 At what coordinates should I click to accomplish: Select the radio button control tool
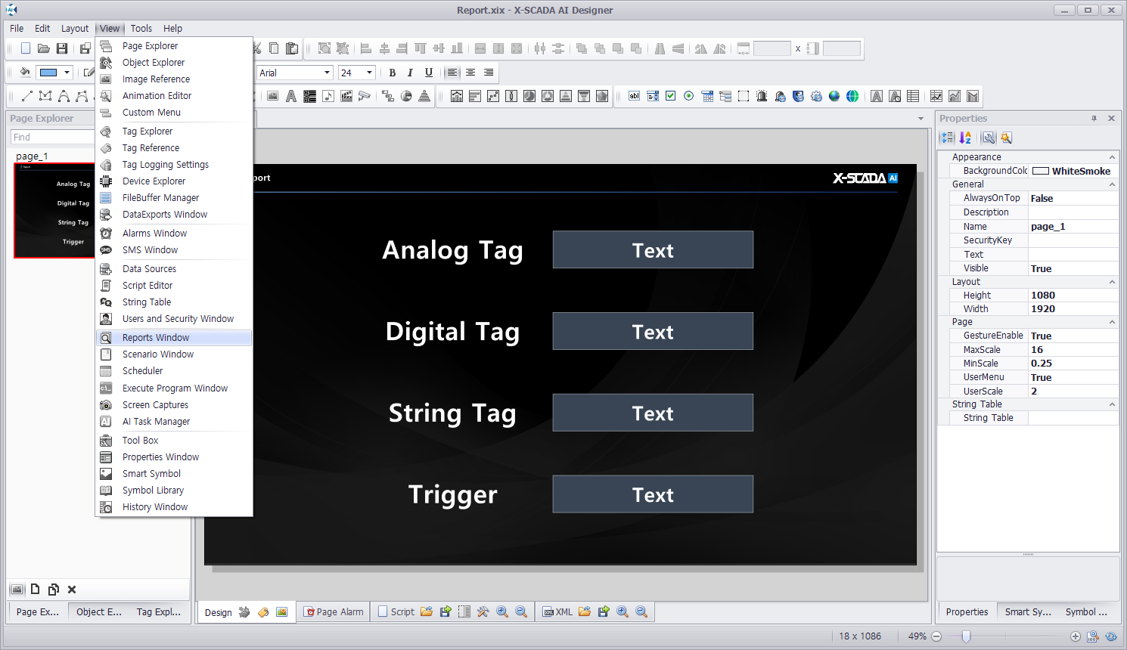pos(688,96)
